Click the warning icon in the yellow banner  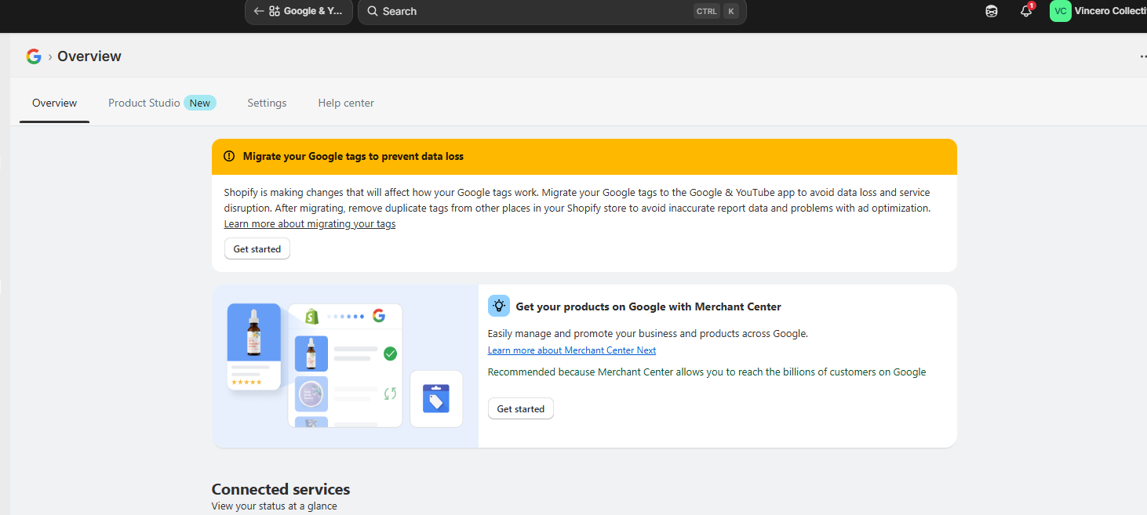pos(229,157)
